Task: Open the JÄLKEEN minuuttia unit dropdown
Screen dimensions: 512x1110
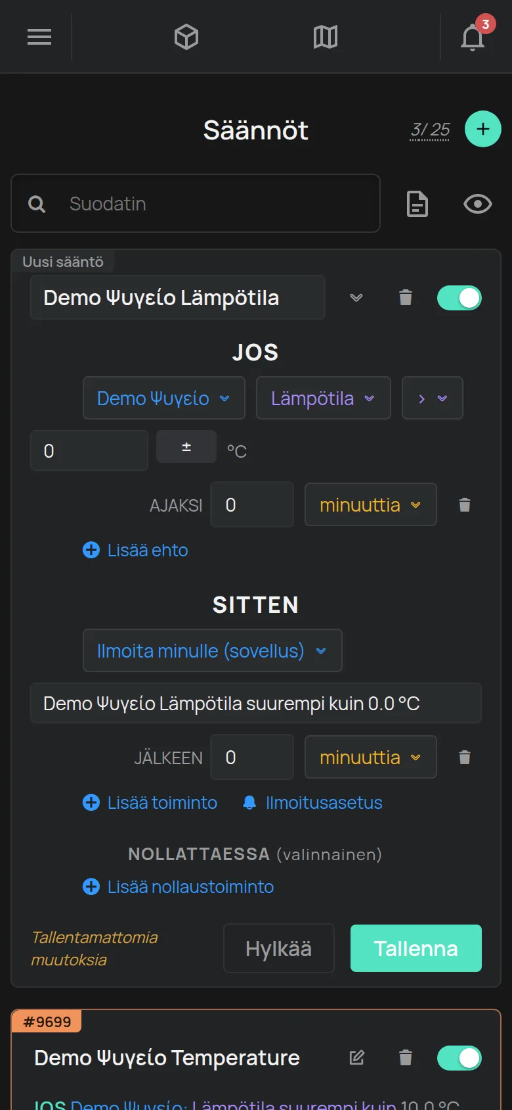Action: click(x=371, y=757)
